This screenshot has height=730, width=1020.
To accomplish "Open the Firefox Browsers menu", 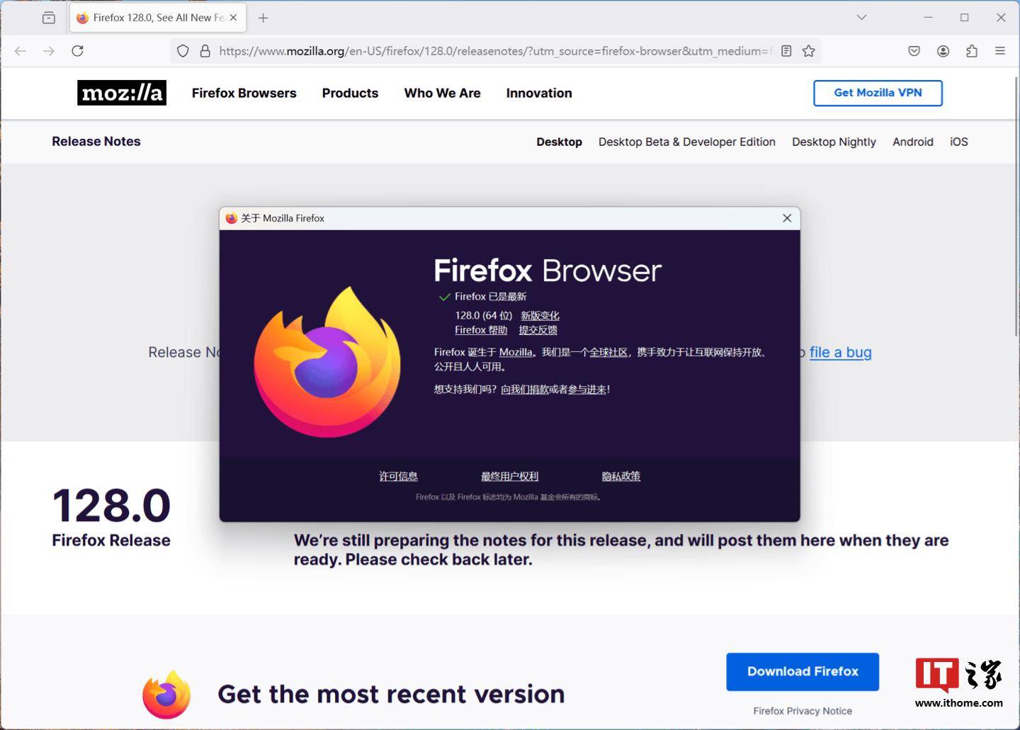I will (244, 93).
